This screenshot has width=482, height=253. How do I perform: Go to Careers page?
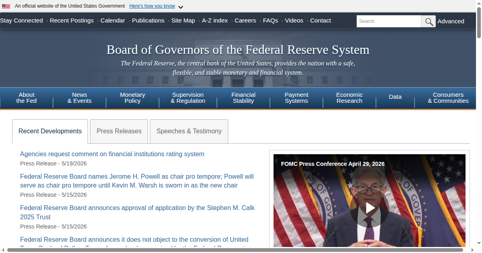(x=245, y=20)
